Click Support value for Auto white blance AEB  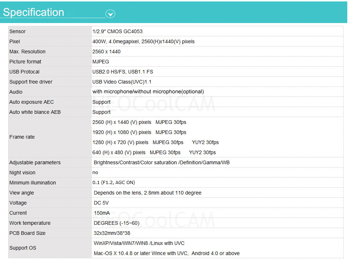(x=101, y=112)
